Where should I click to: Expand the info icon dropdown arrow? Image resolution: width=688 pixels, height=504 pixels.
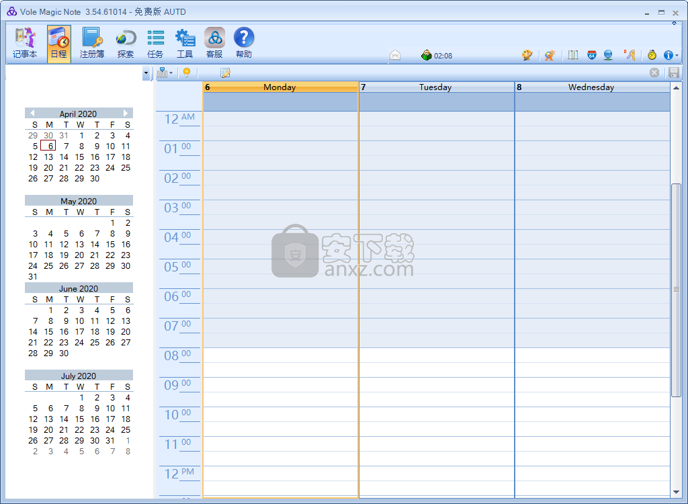click(x=677, y=56)
